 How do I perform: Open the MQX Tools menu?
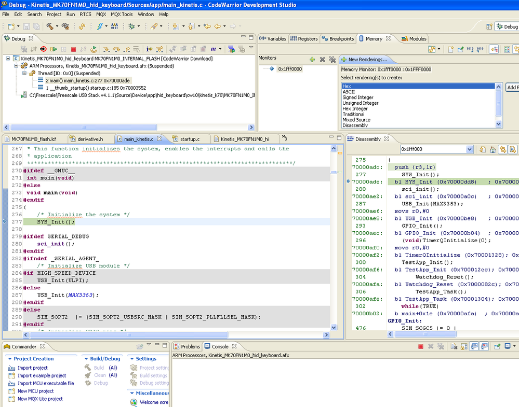122,14
